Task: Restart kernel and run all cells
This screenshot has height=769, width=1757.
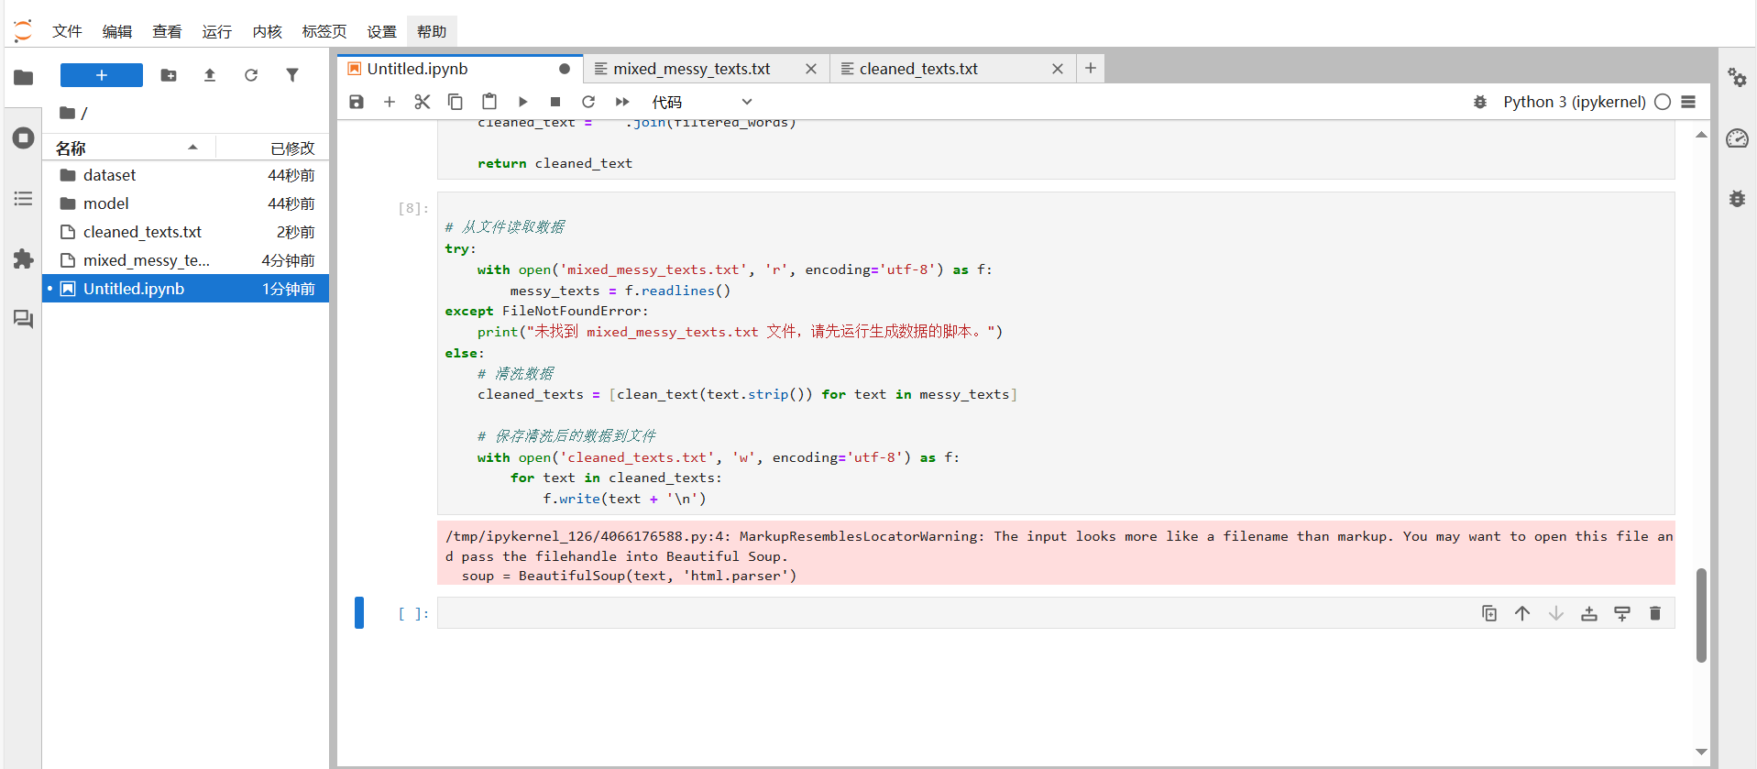Action: click(x=622, y=102)
